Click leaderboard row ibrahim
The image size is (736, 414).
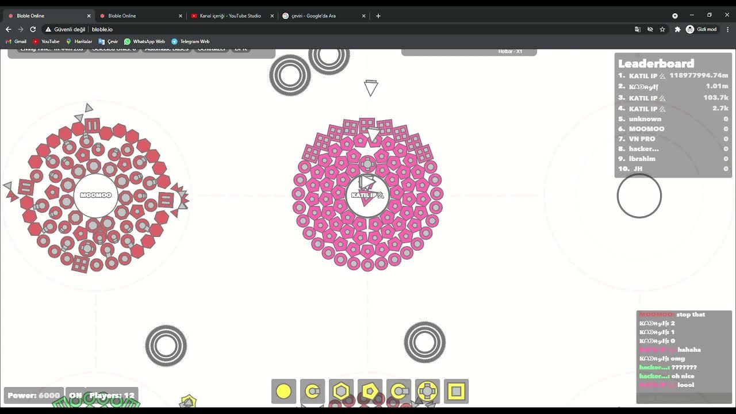(673, 159)
